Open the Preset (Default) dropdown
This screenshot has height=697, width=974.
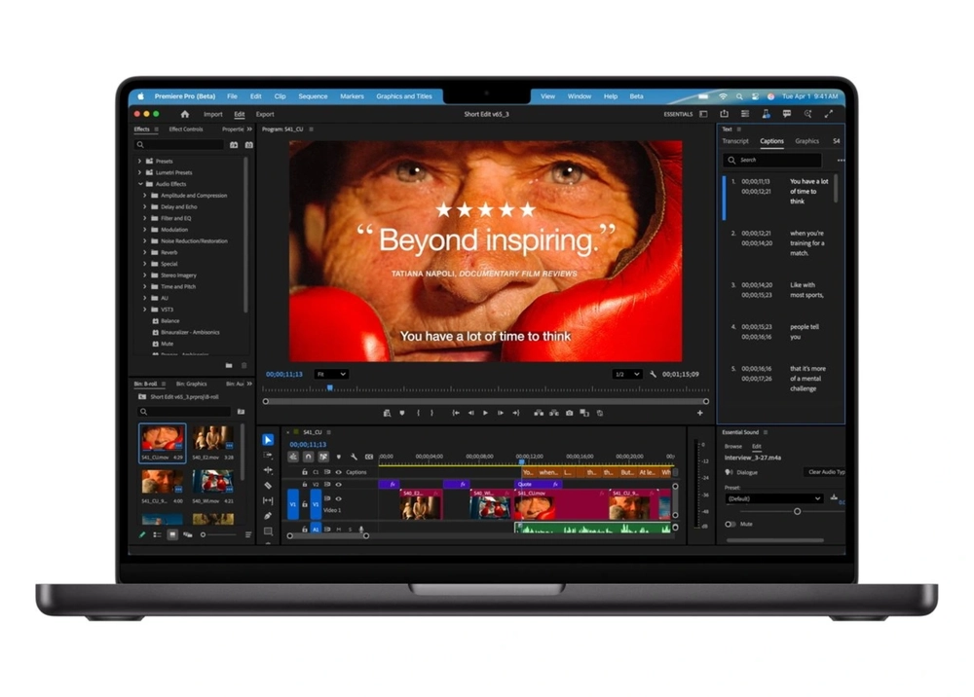(x=773, y=498)
